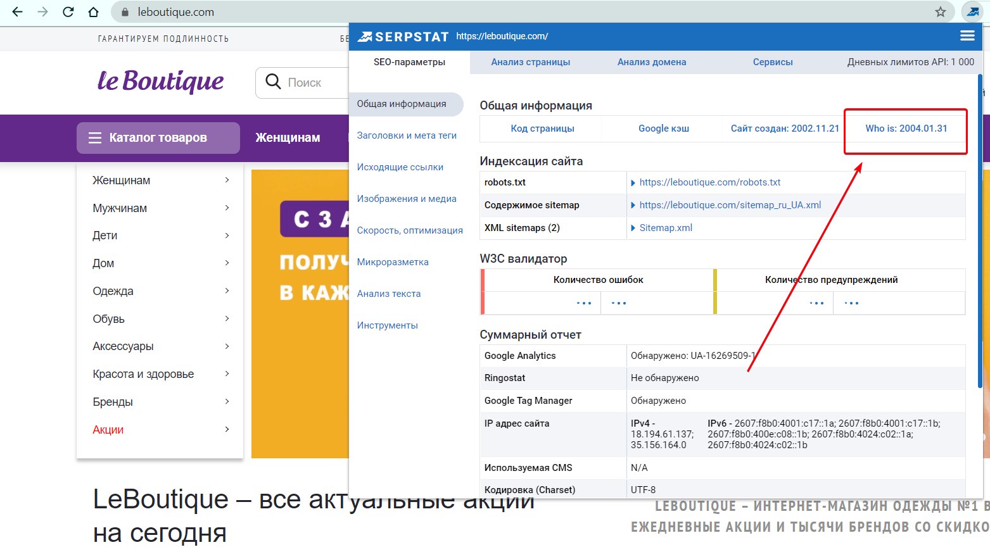This screenshot has width=990, height=552.
Task: Click the browser forward arrow
Action: [x=42, y=12]
